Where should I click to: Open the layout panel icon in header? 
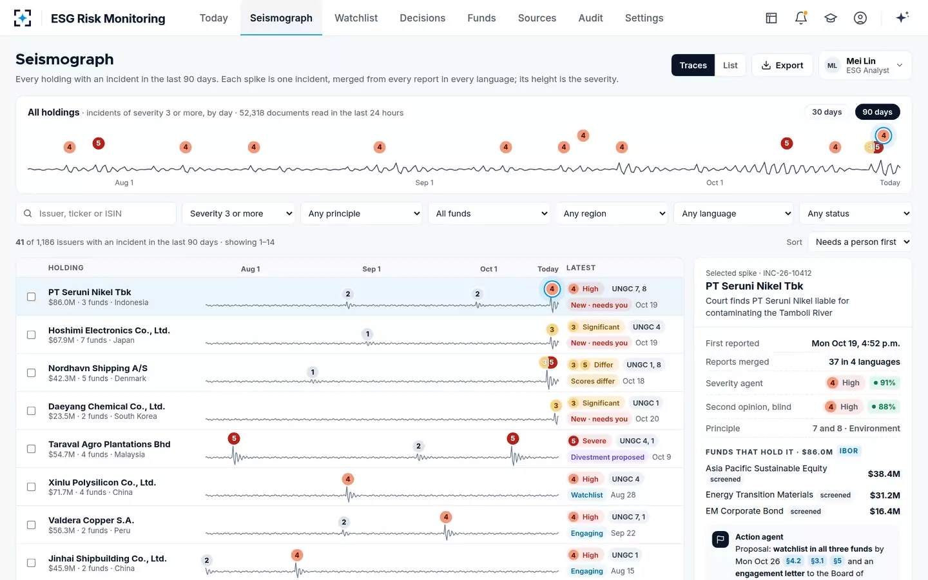771,18
